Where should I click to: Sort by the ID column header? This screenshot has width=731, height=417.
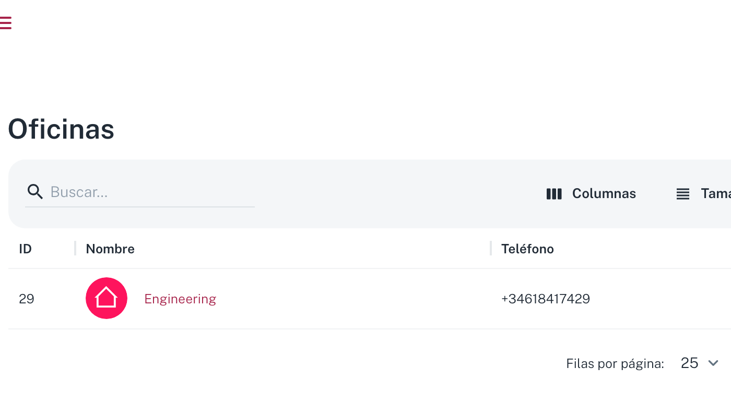click(25, 249)
